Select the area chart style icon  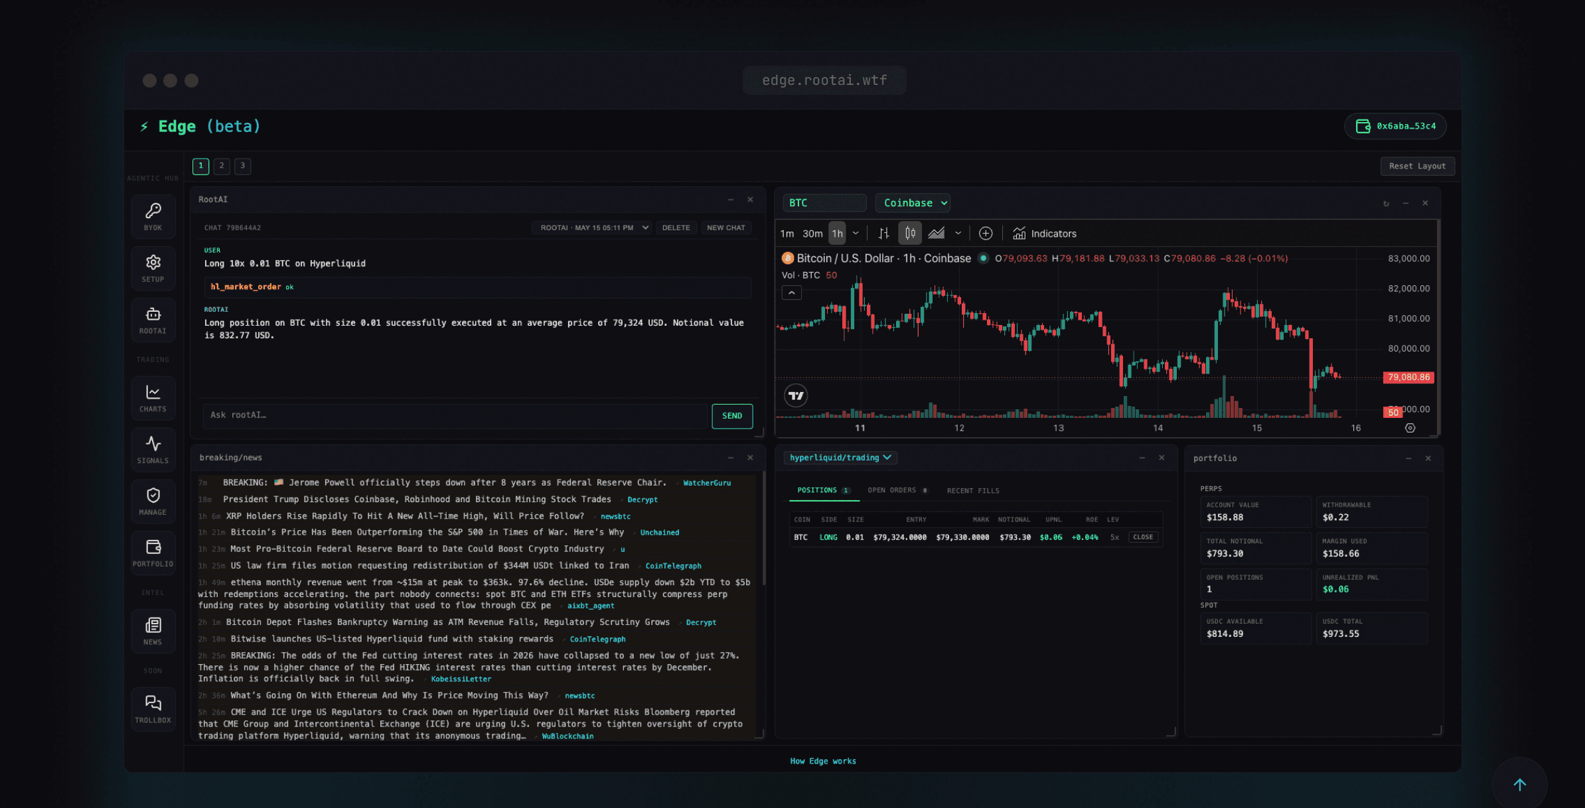[x=937, y=234]
